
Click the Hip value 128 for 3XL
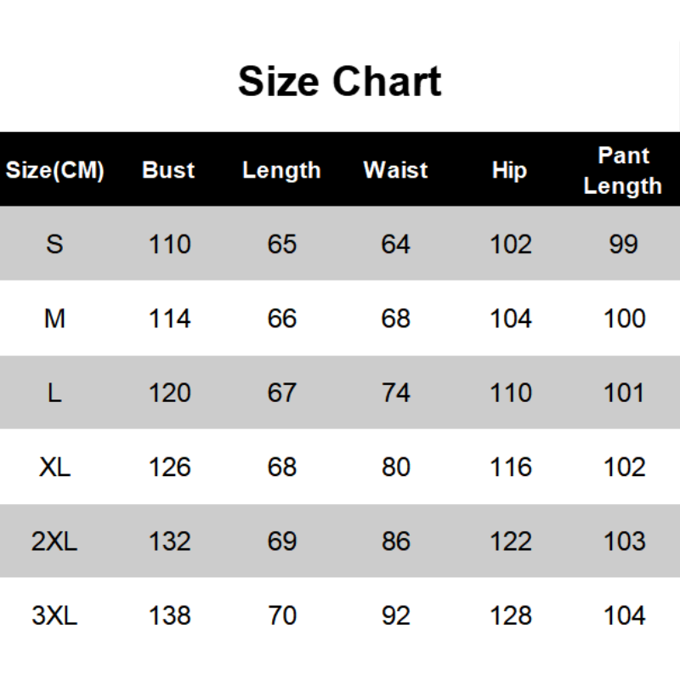pos(511,615)
